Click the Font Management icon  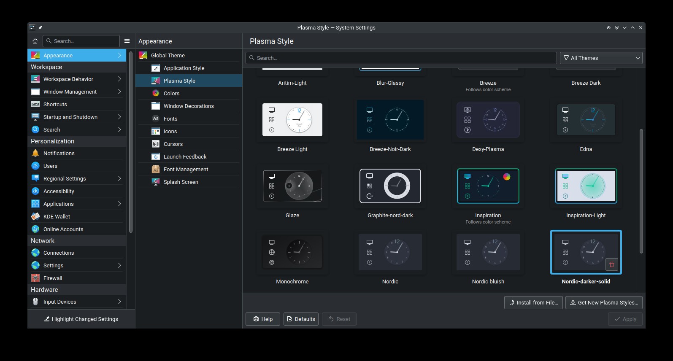click(156, 169)
